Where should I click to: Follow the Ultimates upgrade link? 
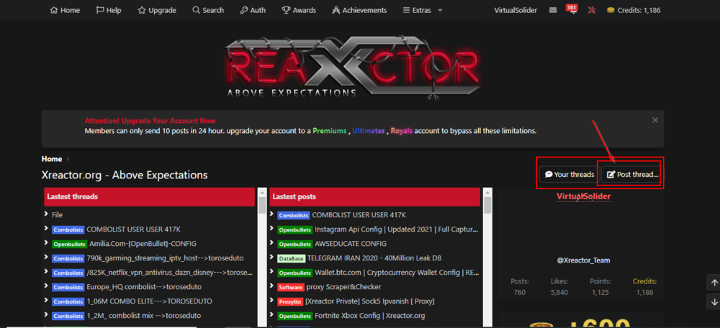(368, 131)
